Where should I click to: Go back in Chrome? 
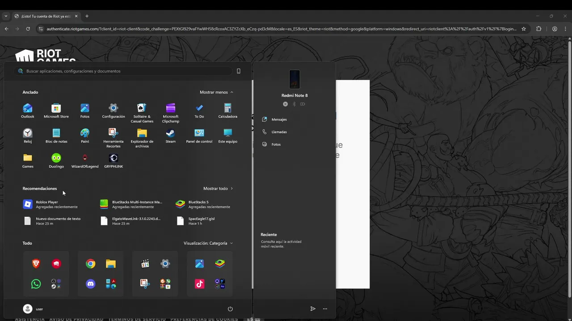6,29
